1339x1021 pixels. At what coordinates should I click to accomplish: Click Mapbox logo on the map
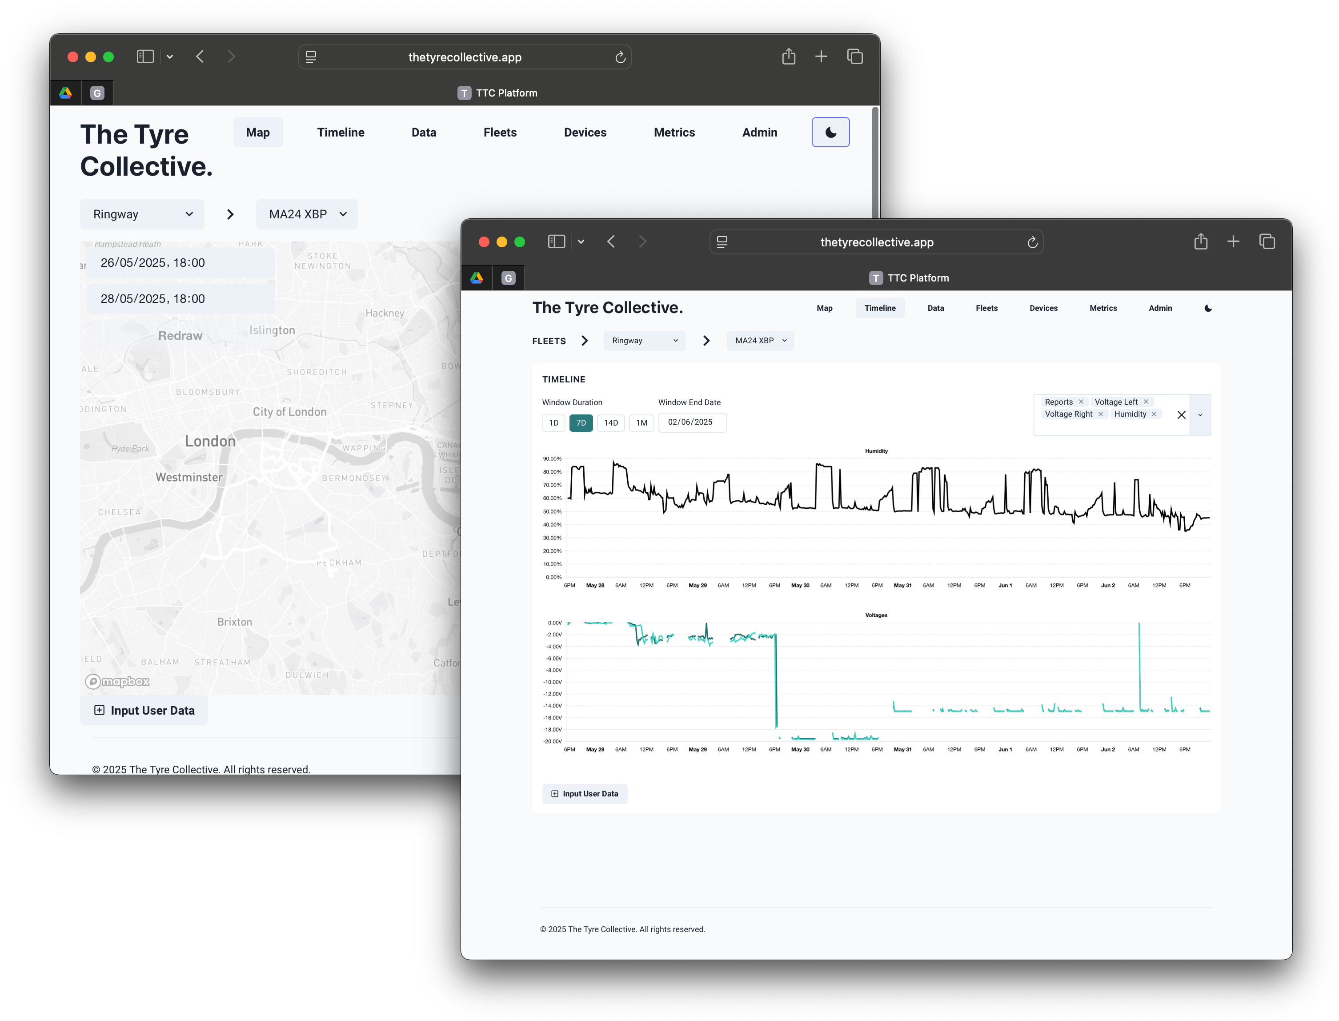pos(118,681)
